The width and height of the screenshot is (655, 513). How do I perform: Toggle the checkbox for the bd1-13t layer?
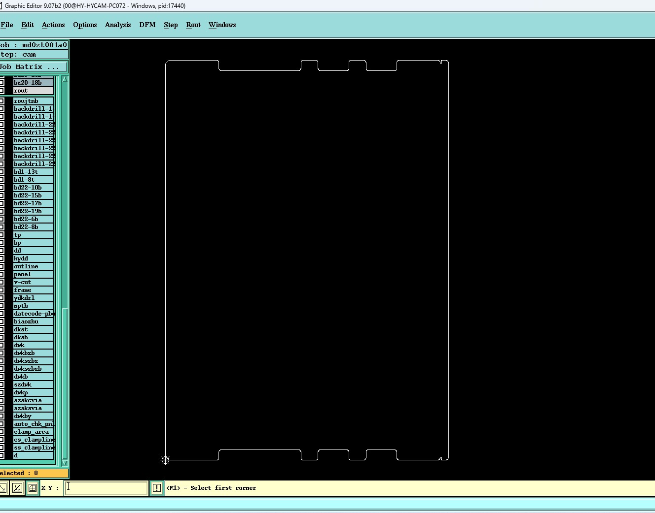(1, 172)
